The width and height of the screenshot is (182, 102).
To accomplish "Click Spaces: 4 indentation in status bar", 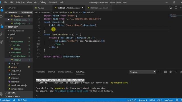I will [143, 100].
